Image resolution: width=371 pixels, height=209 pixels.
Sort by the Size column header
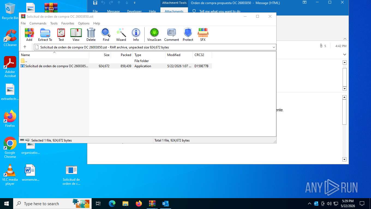[x=100, y=55]
